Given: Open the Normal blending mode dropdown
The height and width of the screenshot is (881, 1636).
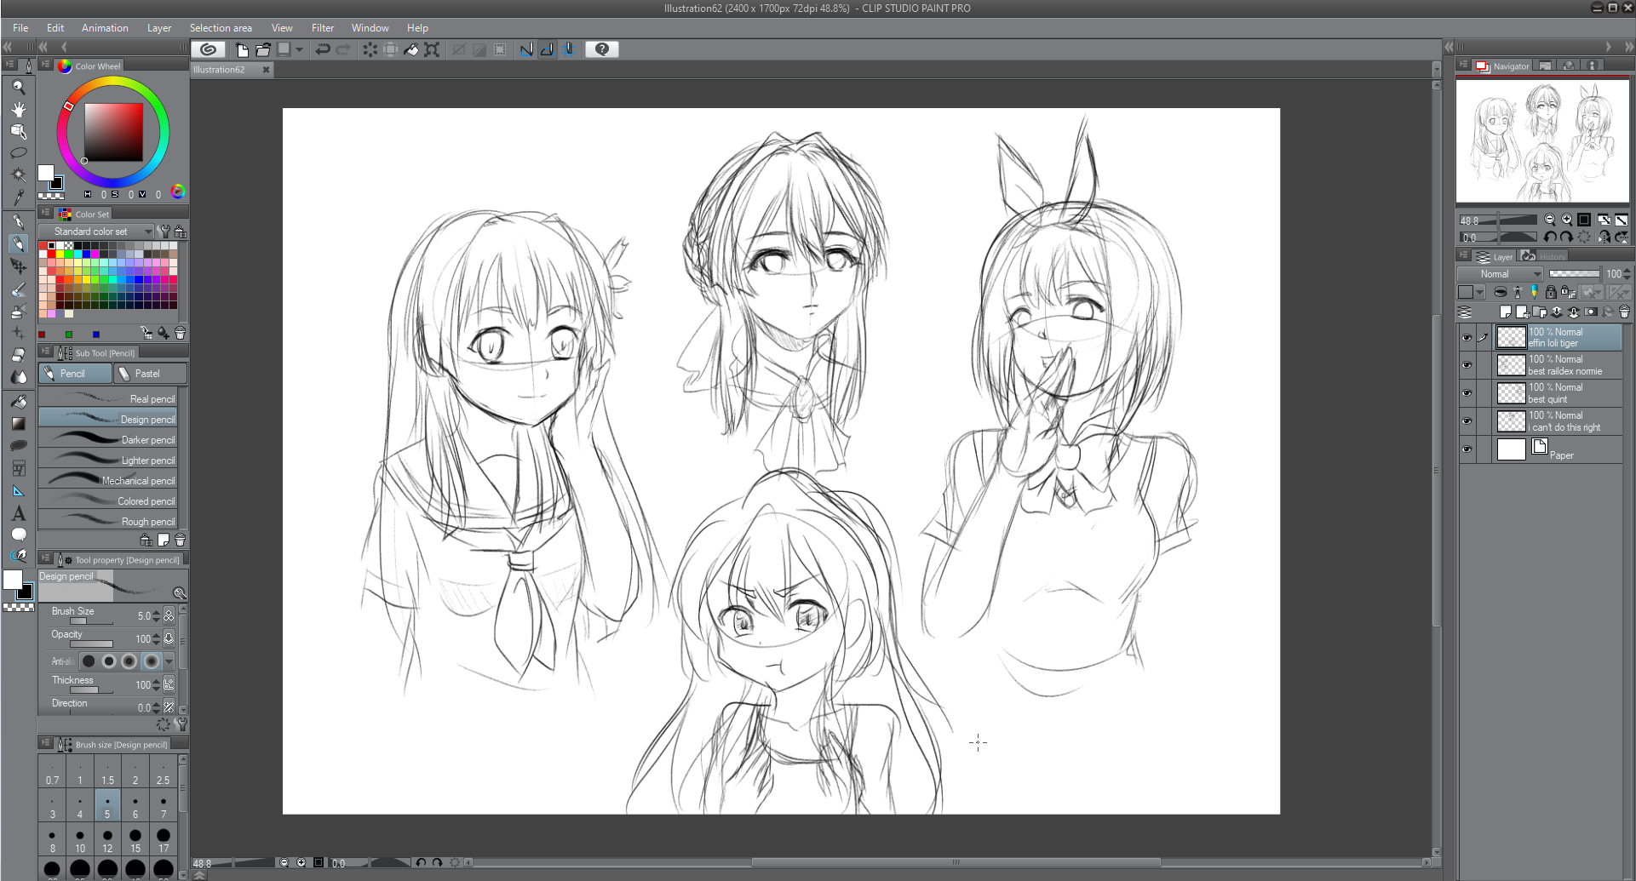Looking at the screenshot, I should point(1500,274).
